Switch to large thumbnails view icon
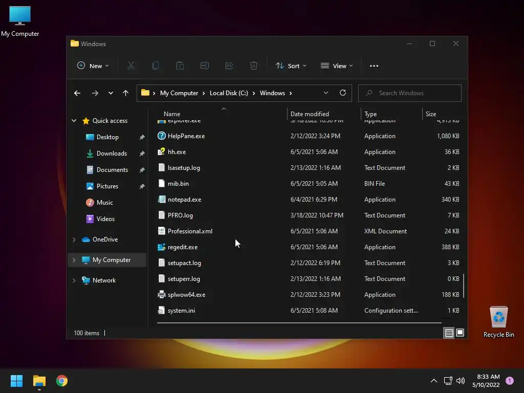The width and height of the screenshot is (524, 393). pyautogui.click(x=460, y=333)
